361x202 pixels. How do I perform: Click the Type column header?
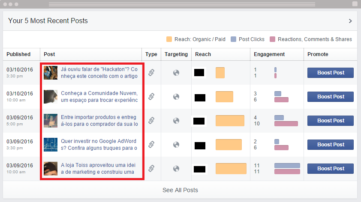point(151,54)
